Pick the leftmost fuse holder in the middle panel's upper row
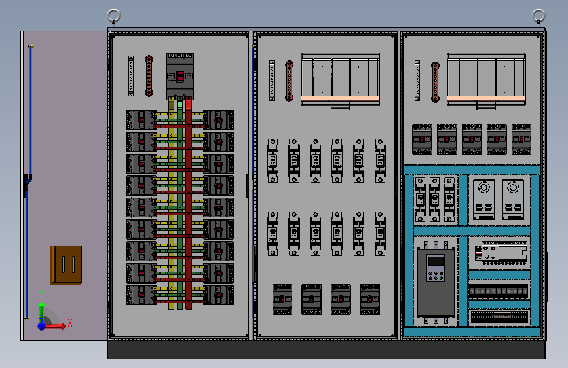Viewport: 568px width, 368px height. point(273,160)
